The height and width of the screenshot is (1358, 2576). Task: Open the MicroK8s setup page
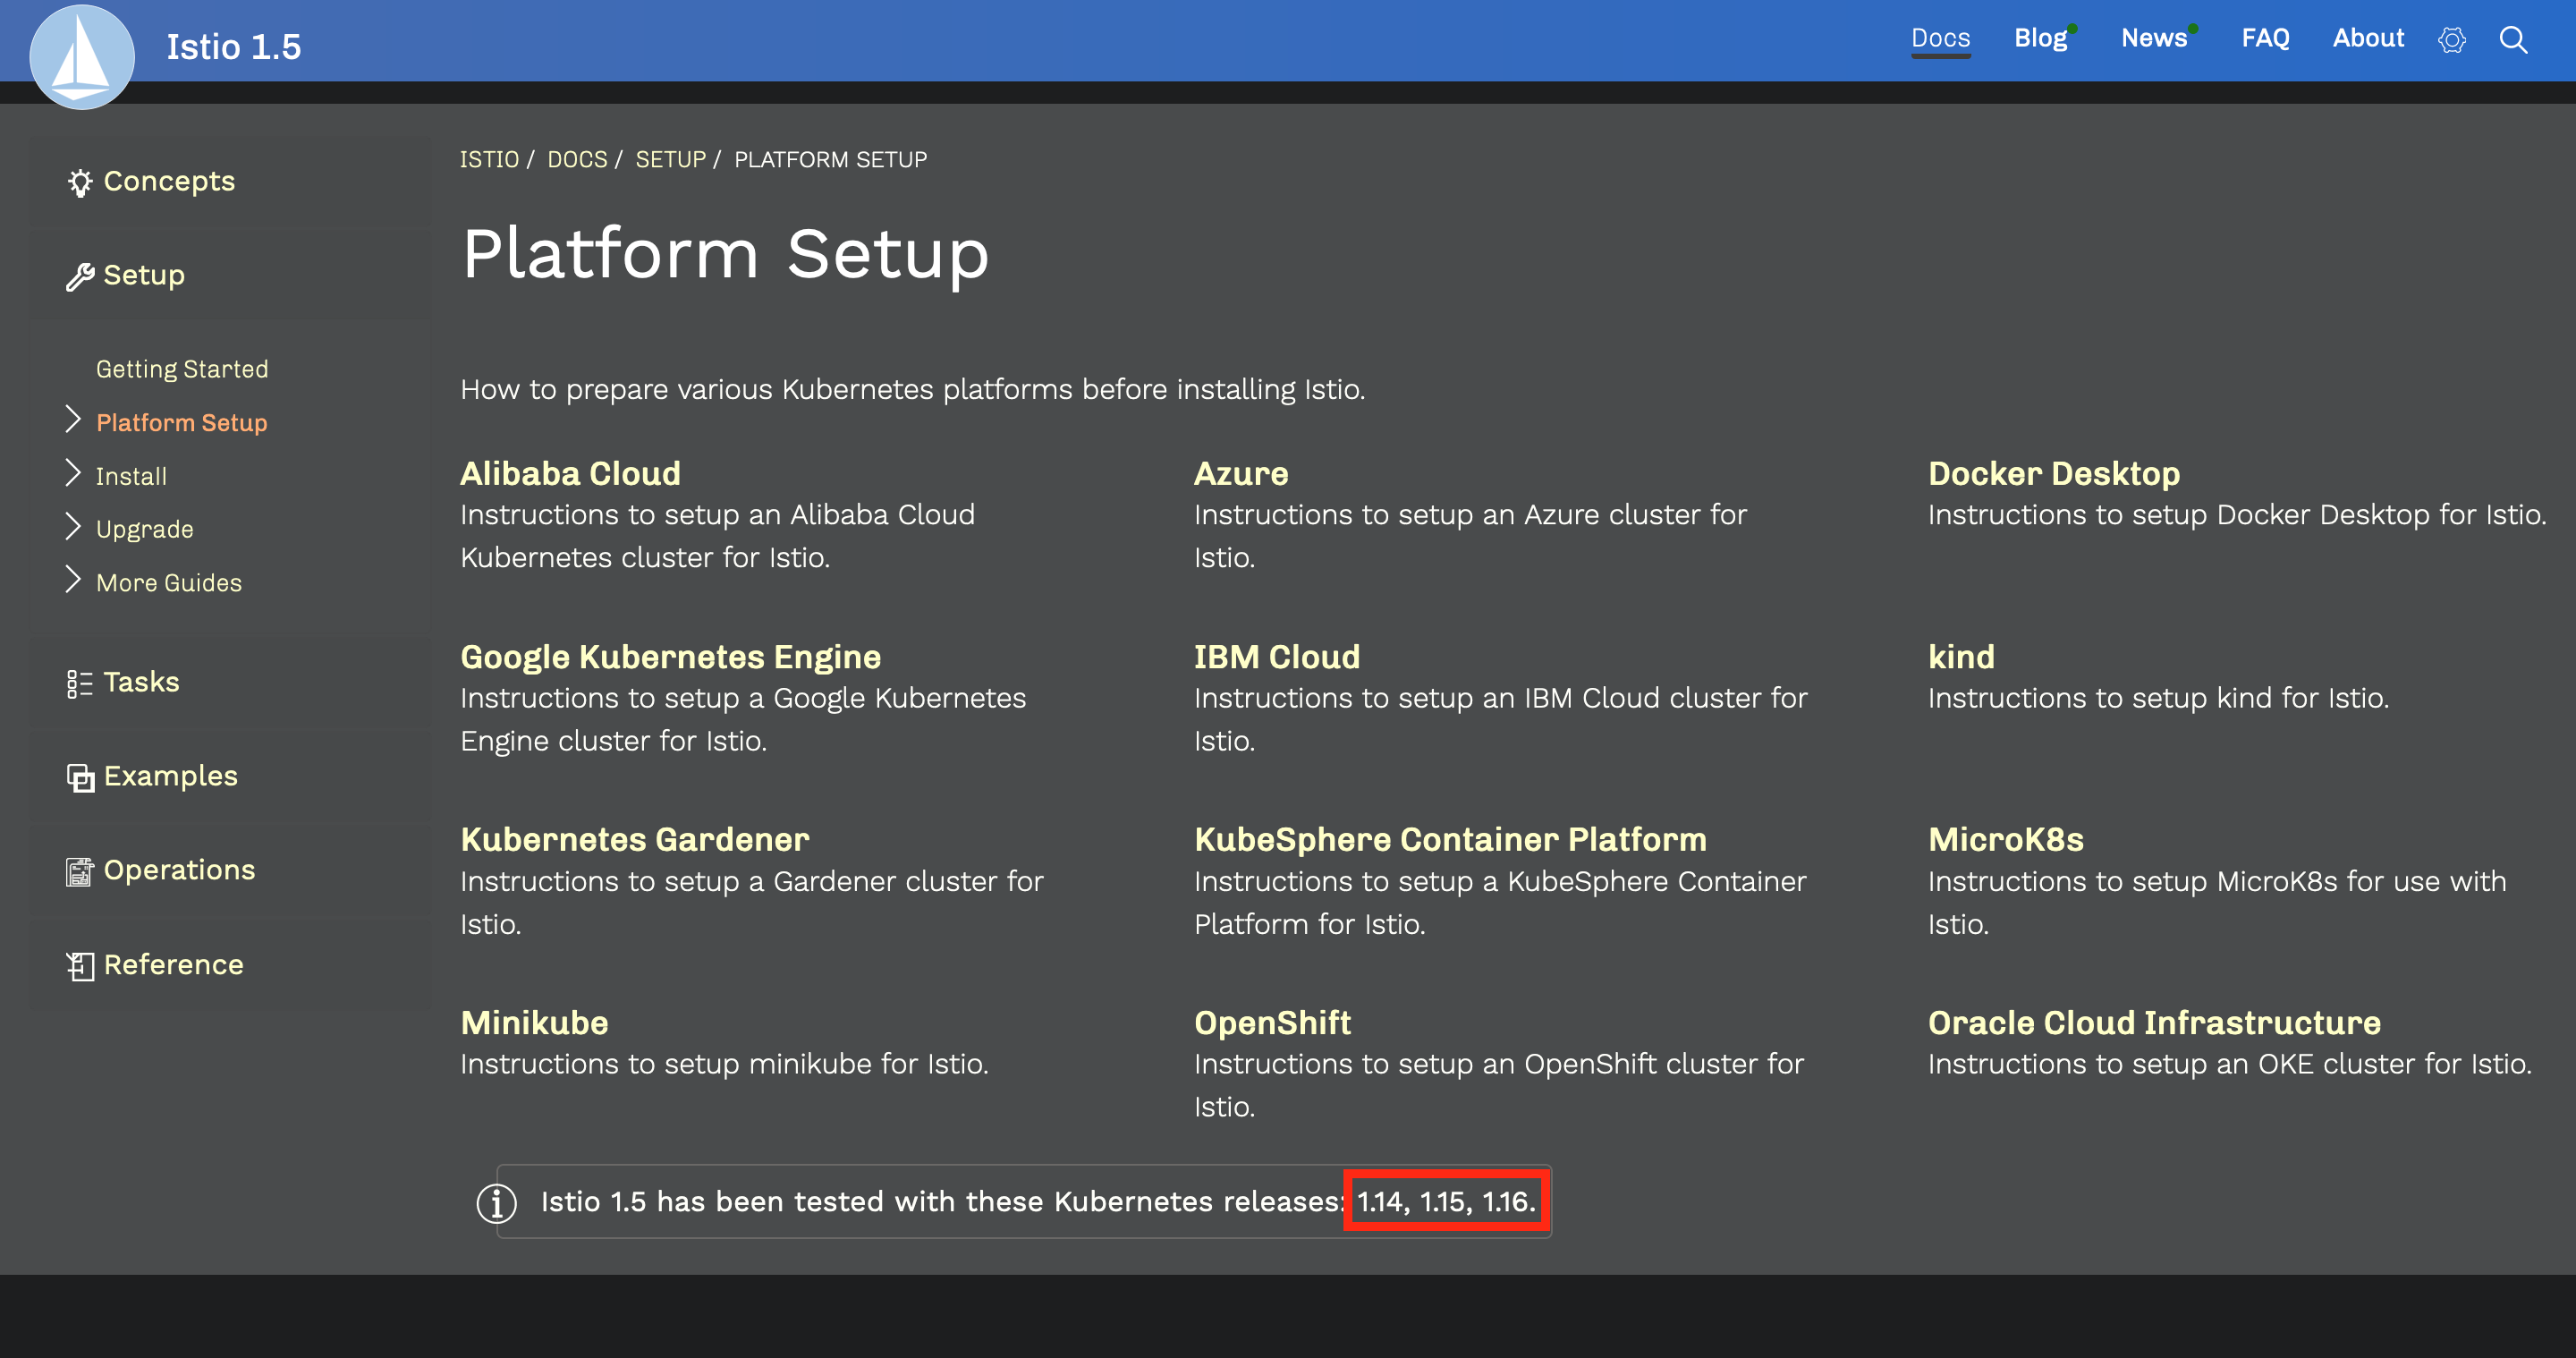(2006, 840)
